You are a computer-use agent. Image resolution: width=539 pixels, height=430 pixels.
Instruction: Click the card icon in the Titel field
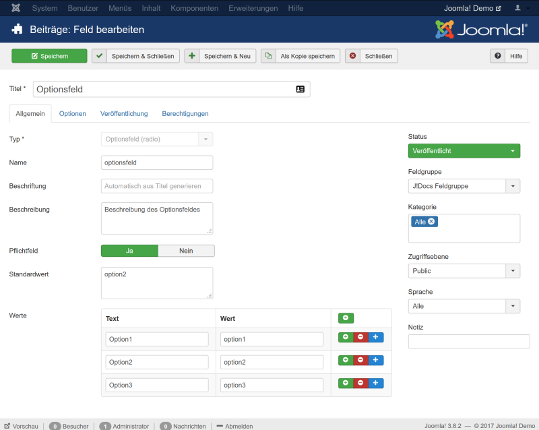300,89
